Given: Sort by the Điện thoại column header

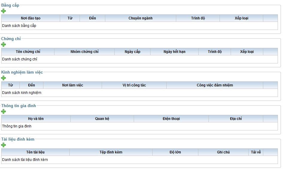Looking at the screenshot, I should [x=171, y=119].
